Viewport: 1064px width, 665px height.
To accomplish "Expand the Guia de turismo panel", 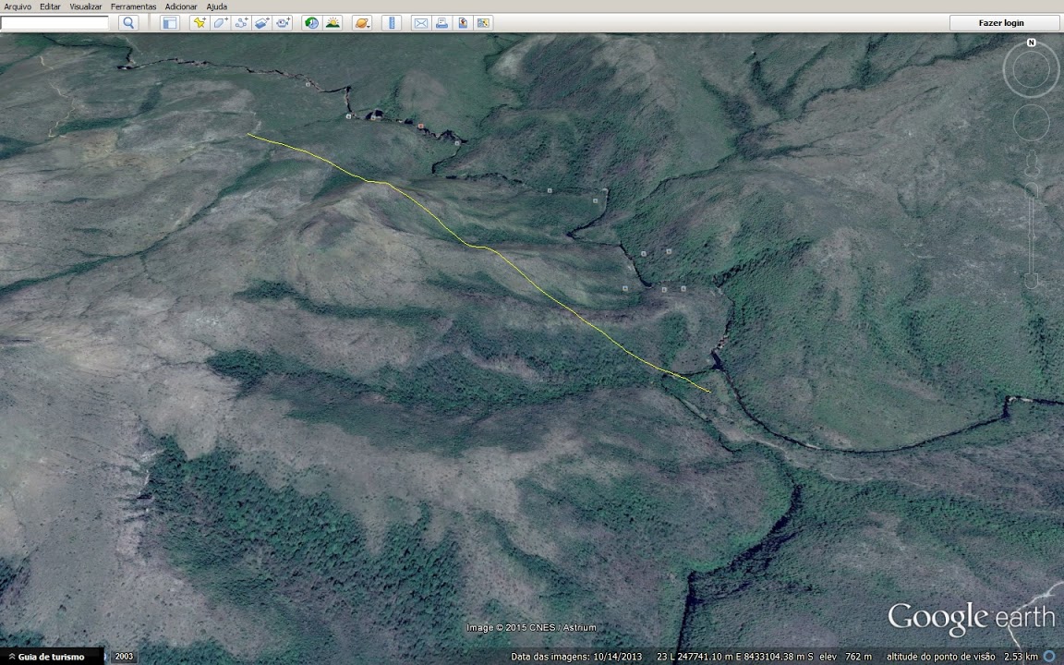I will tap(46, 657).
